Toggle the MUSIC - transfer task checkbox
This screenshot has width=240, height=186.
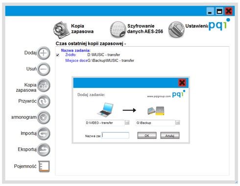click(x=57, y=55)
